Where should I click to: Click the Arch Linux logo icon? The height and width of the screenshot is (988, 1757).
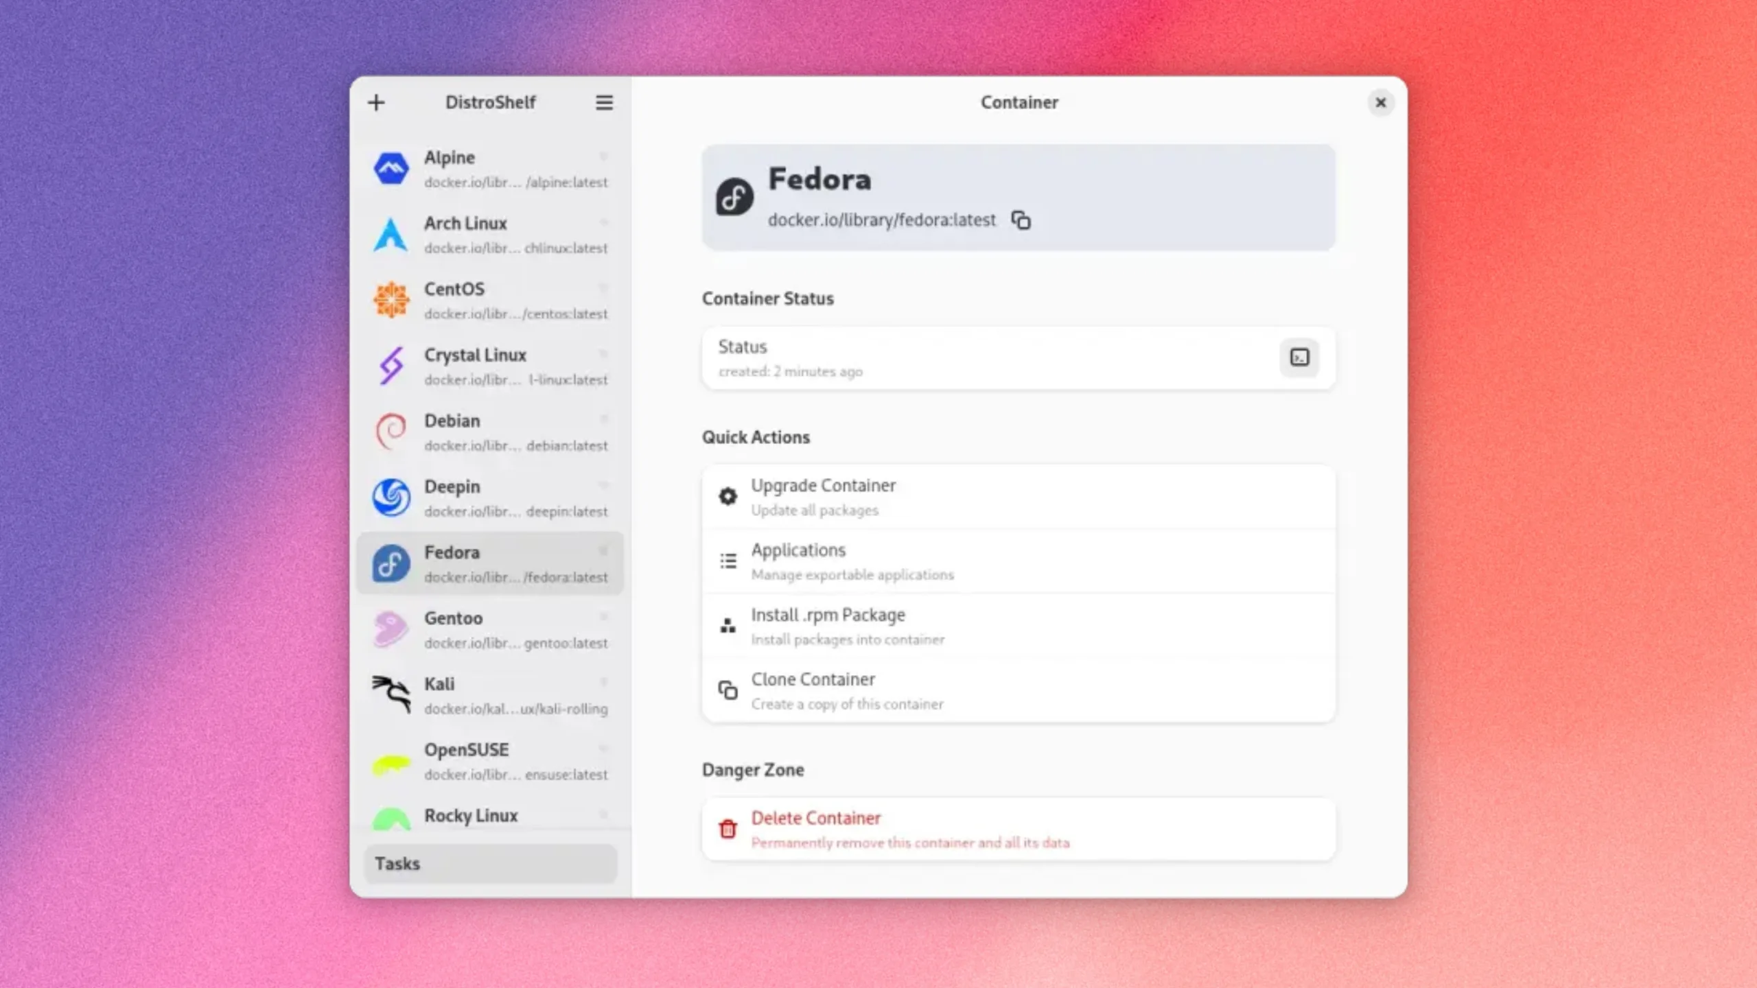tap(391, 235)
